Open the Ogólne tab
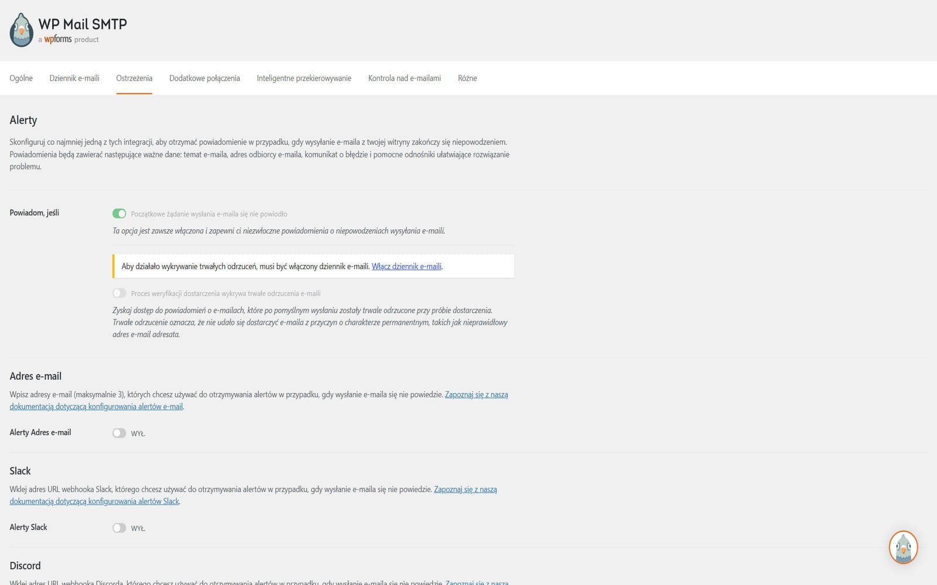 21,78
